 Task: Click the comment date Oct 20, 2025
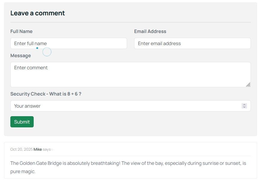point(21,149)
